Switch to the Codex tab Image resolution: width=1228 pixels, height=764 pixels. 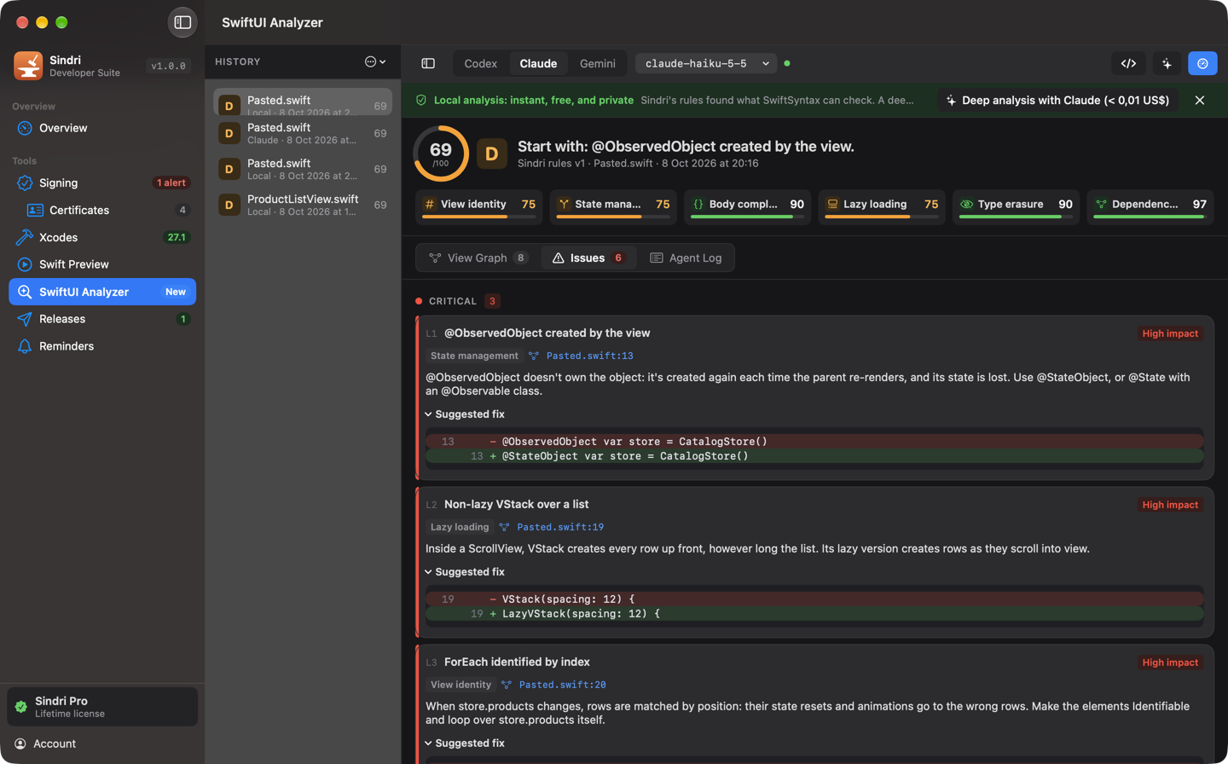[x=480, y=63]
